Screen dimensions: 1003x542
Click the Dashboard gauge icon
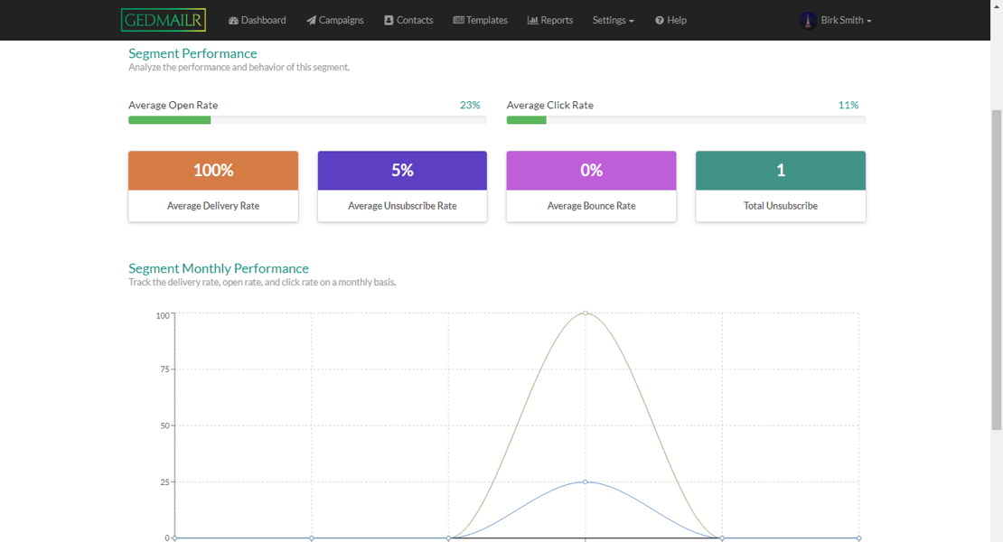(233, 20)
